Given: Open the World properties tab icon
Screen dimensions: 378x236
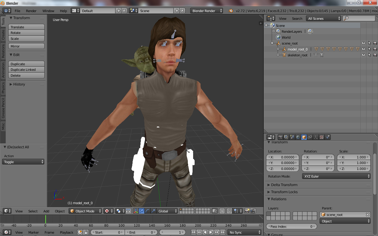Looking at the screenshot, I should click(x=298, y=137).
